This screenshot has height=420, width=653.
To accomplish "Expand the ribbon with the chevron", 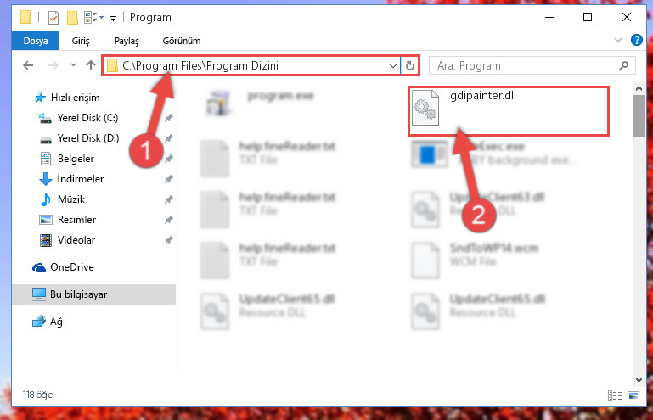I will coord(618,40).
